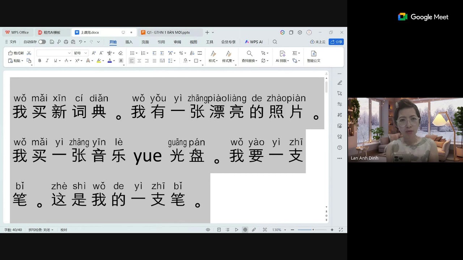This screenshot has height=260, width=463.
Task: Click the eye protection mode icon in status bar
Action: pyautogui.click(x=208, y=230)
